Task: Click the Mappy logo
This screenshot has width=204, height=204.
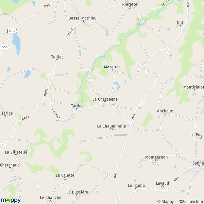Action: tap(11, 200)
